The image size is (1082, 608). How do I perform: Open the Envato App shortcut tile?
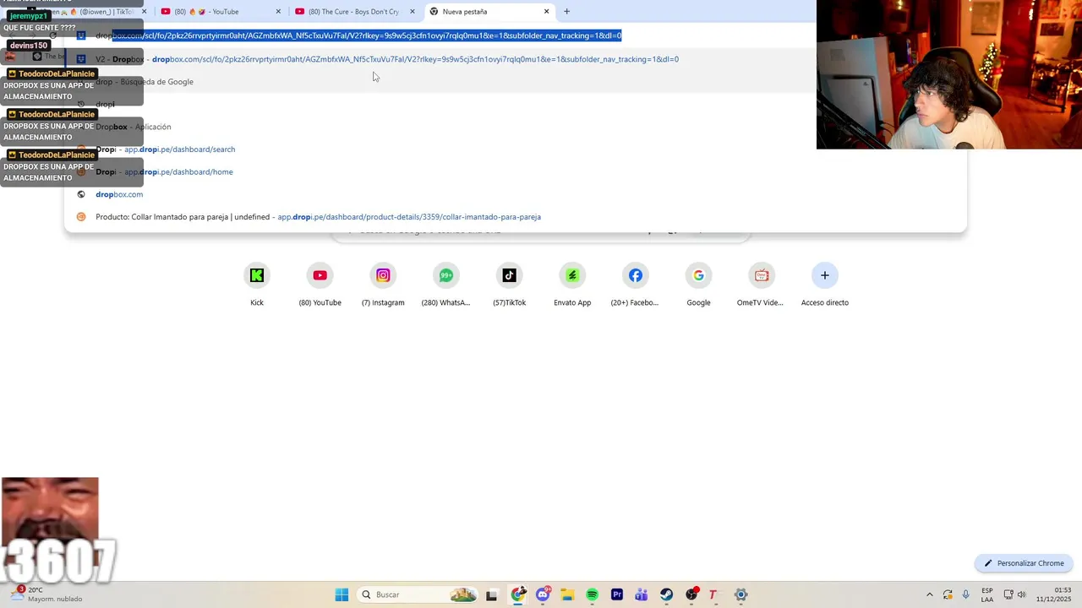click(572, 285)
